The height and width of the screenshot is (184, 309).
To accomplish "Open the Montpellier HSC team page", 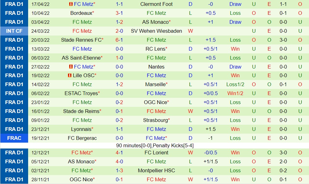I will coord(156,171).
